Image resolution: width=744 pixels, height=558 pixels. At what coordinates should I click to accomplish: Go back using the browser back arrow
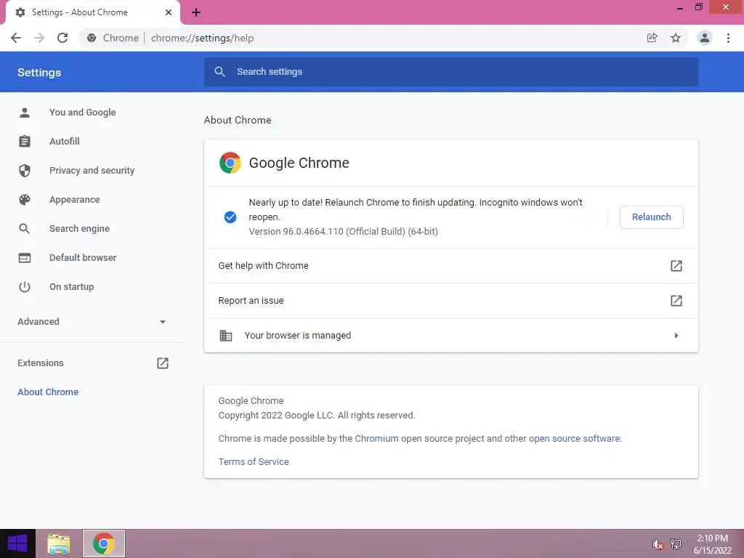point(16,38)
